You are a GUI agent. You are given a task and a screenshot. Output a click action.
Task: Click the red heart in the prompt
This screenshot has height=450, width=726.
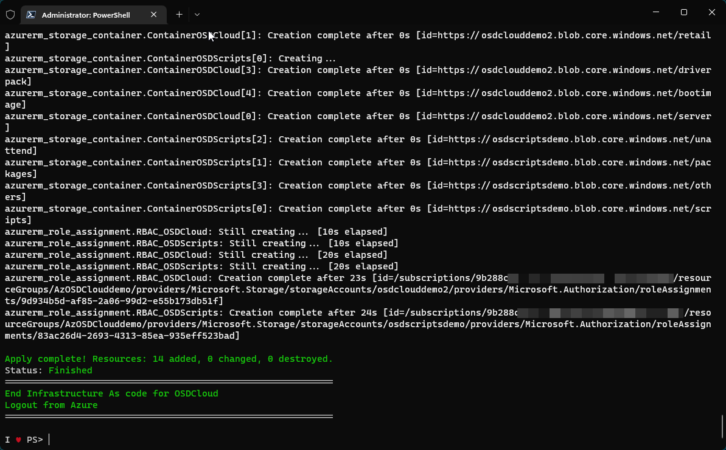click(18, 440)
